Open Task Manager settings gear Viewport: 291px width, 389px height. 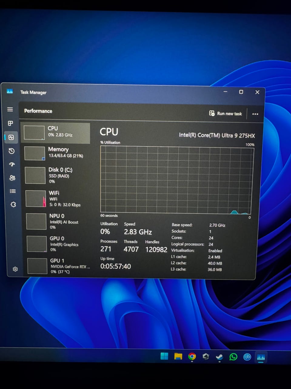coord(15,269)
